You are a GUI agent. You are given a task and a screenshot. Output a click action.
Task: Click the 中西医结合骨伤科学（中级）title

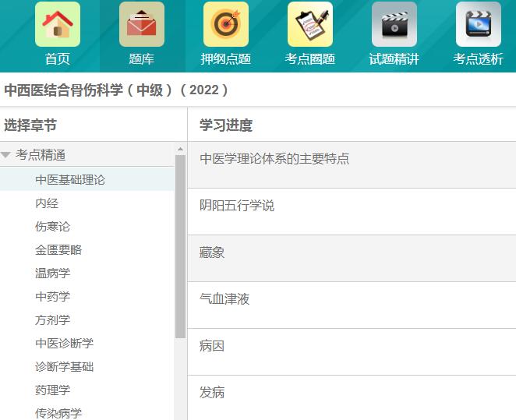pos(116,90)
